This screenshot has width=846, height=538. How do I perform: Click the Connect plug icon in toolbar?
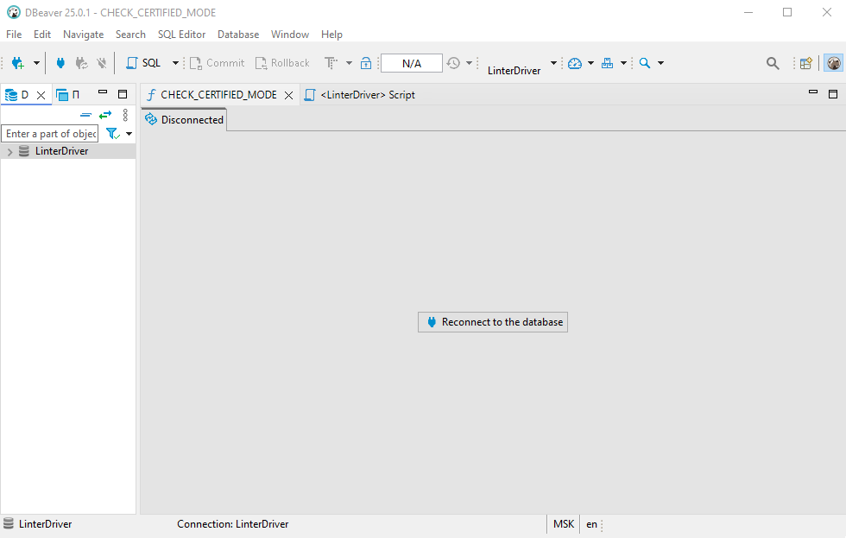60,63
